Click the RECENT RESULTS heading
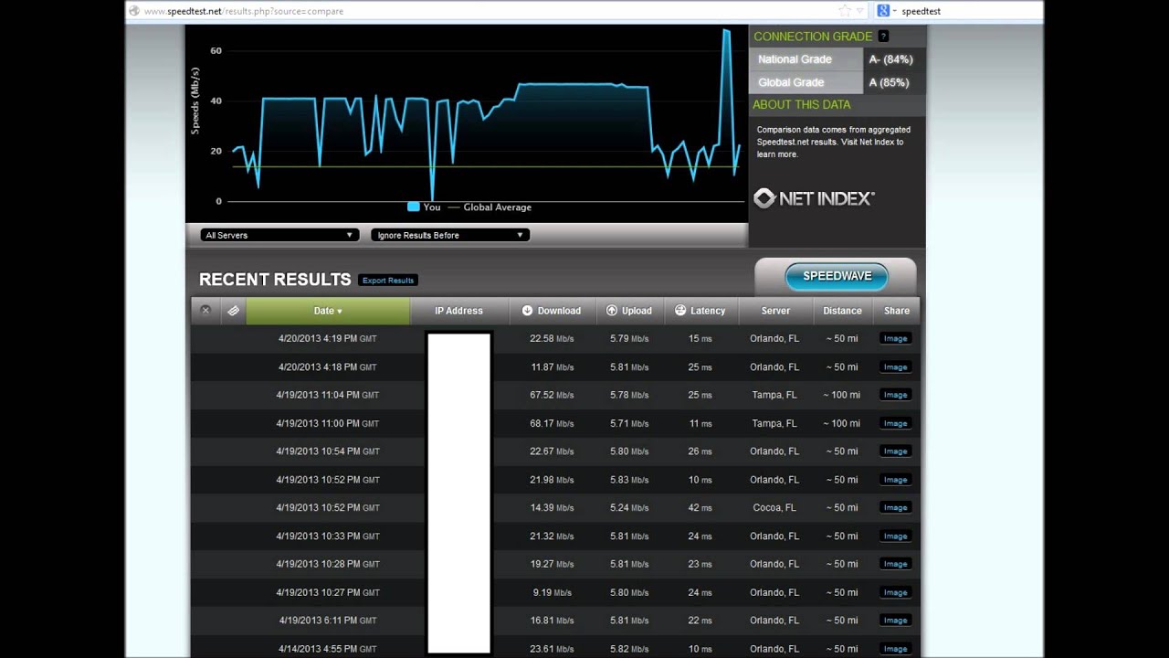This screenshot has width=1169, height=658. (x=275, y=280)
